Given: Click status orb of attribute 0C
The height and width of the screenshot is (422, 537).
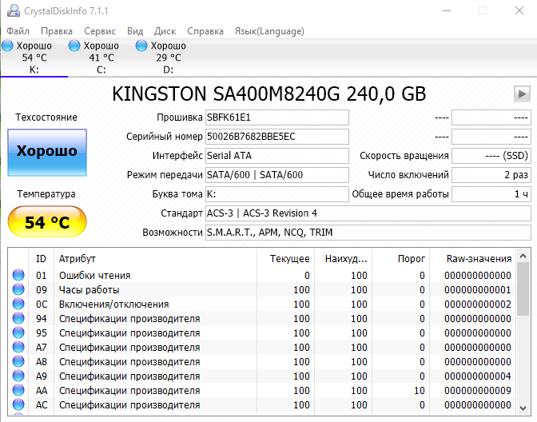Looking at the screenshot, I should (x=18, y=304).
